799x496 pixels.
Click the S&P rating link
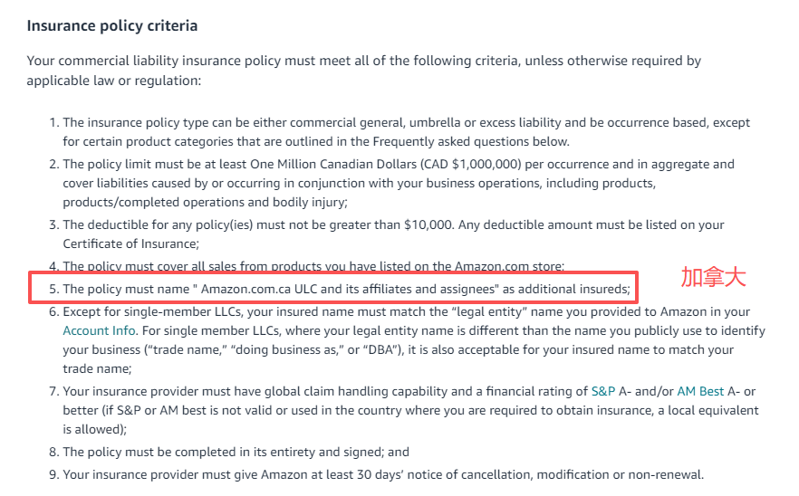point(602,391)
